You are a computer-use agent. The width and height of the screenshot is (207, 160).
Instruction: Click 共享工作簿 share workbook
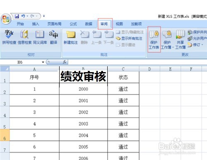[x=181, y=40]
